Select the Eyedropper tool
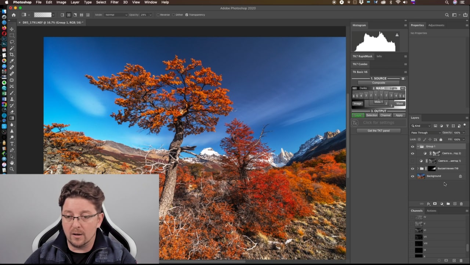This screenshot has height=265, width=470. click(x=12, y=61)
